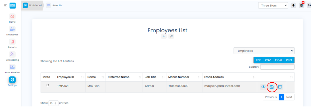Toggle the sidebar hamburger menu icon
The image size is (311, 107).
click(5, 5)
